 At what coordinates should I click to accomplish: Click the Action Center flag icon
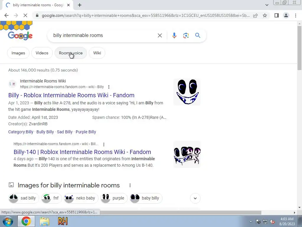point(258,222)
